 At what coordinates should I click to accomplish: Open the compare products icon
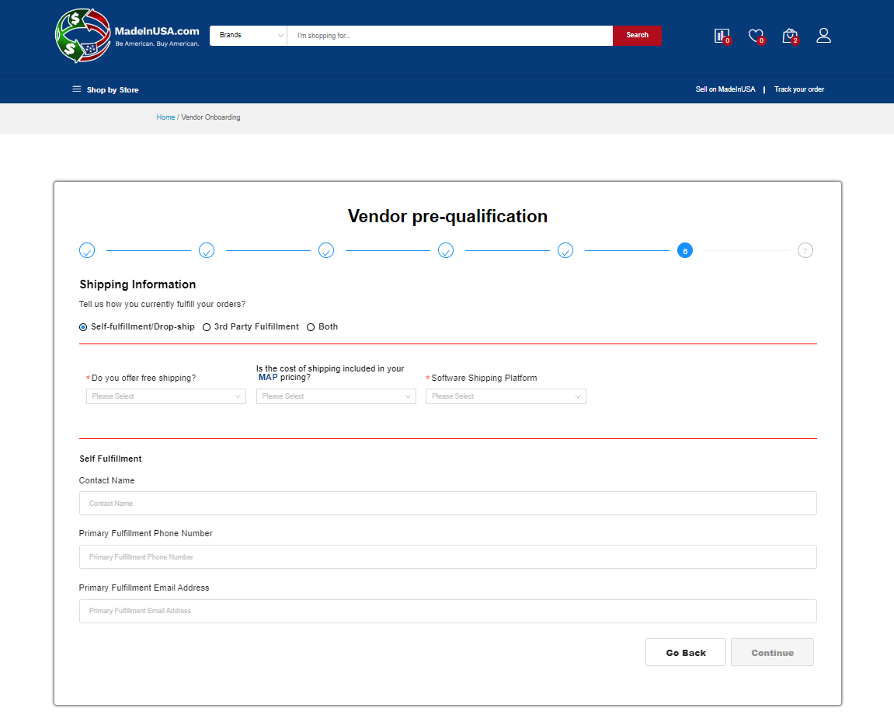click(x=722, y=36)
